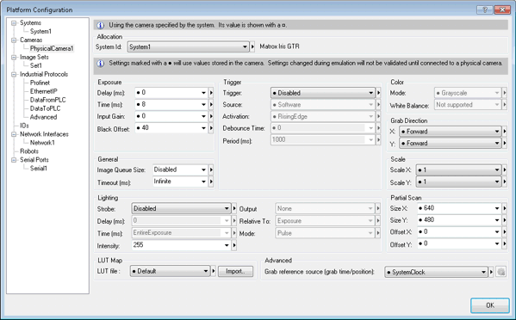Open Grab Direction X dropdown
516x320 pixels.
click(x=450, y=132)
